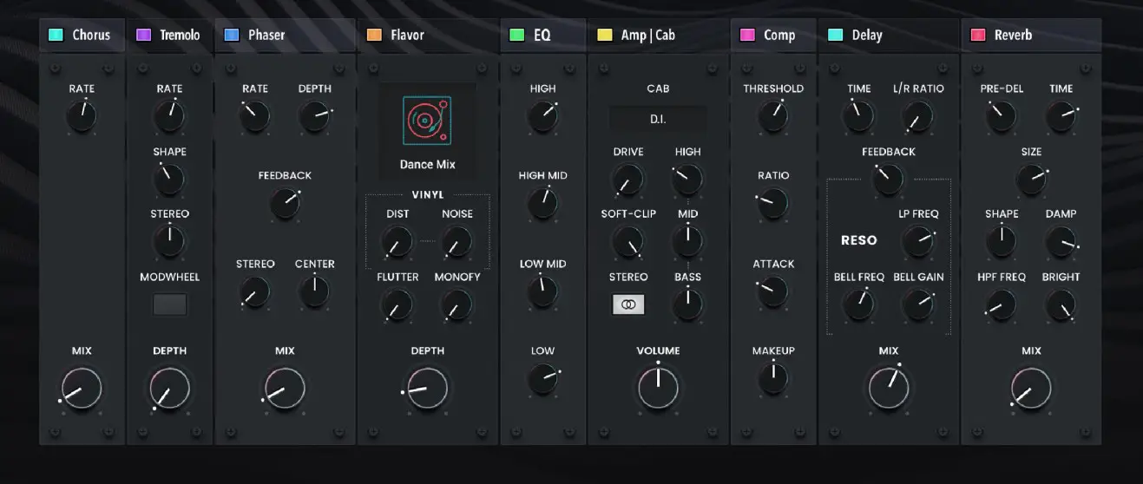Click the EQ LOW knob
The width and height of the screenshot is (1143, 484).
click(543, 379)
